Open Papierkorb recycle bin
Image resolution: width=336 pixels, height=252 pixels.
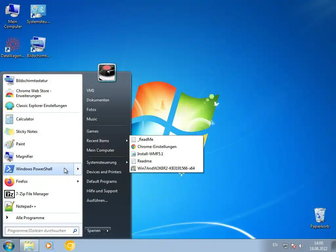point(320,218)
